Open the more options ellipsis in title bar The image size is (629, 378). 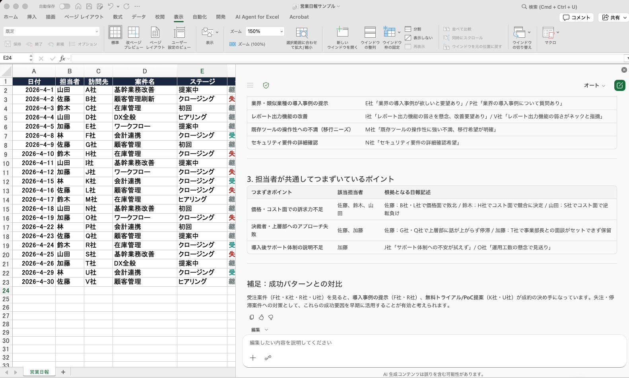(137, 6)
